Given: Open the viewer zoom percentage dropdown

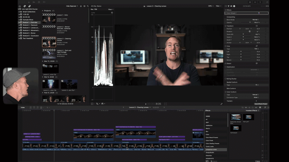Looking at the screenshot, I should coord(211,6).
